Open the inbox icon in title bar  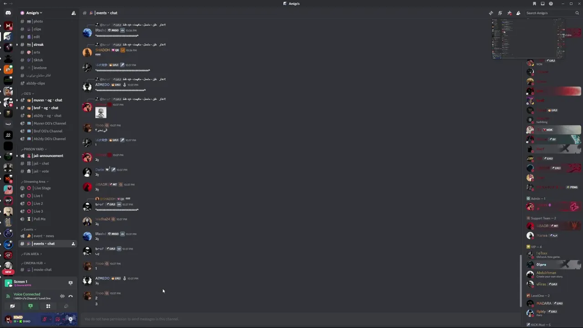(x=542, y=4)
